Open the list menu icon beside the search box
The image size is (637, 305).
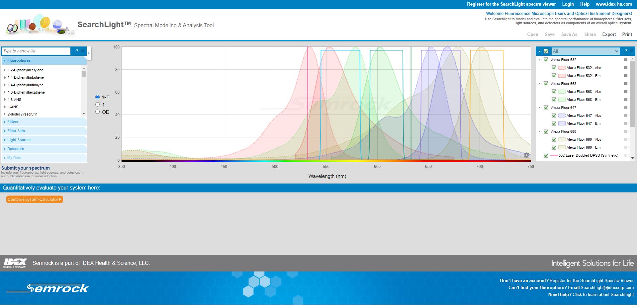[x=82, y=51]
